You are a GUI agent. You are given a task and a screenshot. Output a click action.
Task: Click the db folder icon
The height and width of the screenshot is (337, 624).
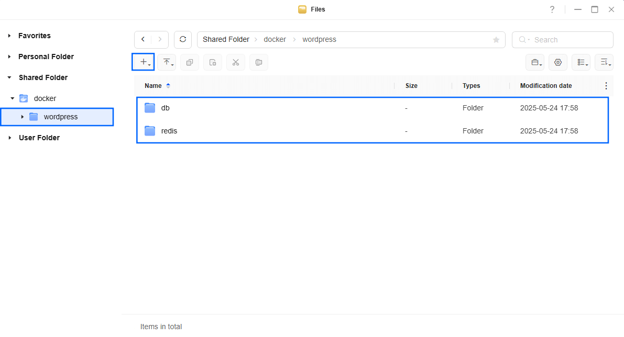[150, 108]
